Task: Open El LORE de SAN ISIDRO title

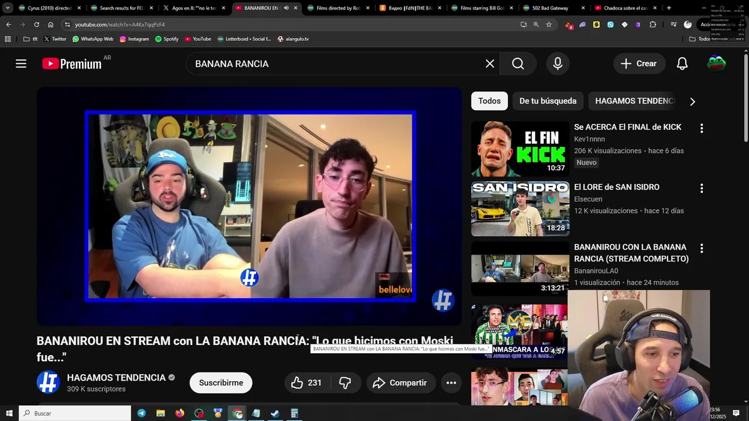Action: tap(617, 187)
